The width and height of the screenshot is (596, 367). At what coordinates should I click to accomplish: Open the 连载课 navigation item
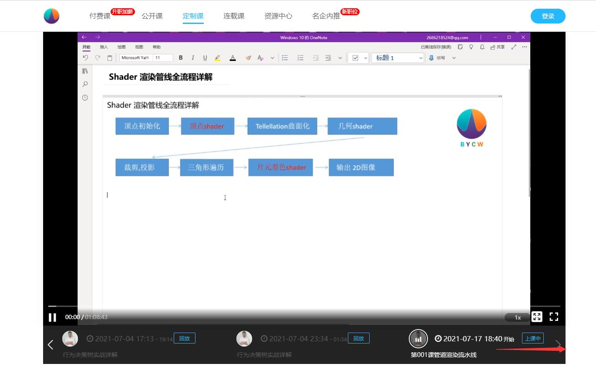[x=234, y=16]
